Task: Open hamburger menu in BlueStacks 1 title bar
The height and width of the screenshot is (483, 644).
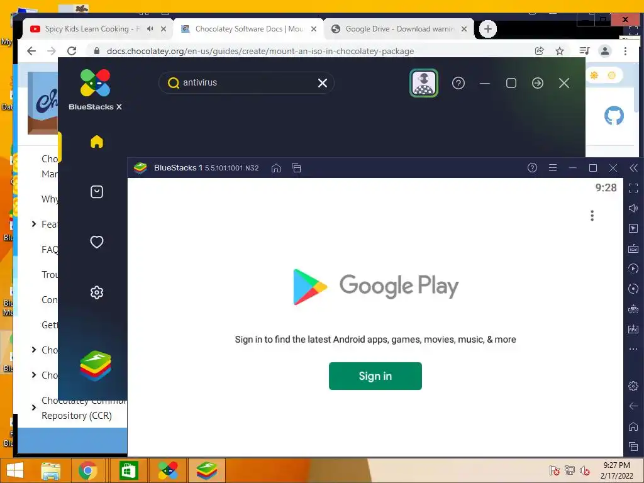Action: (553, 167)
